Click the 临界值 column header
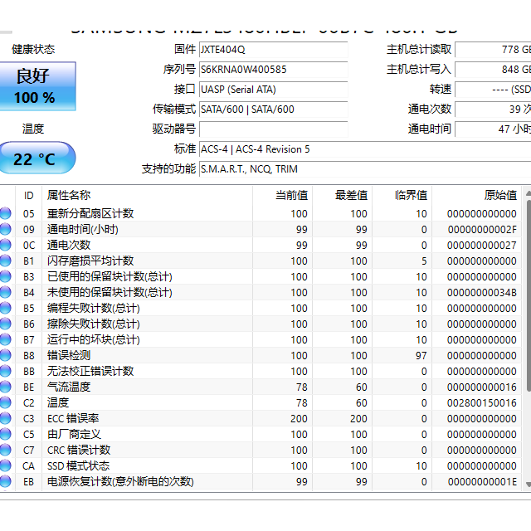This screenshot has height=531, width=531. 402,196
